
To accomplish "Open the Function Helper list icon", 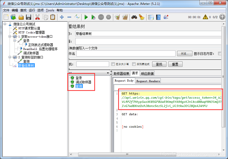I will pyautogui.click(x=151, y=17).
